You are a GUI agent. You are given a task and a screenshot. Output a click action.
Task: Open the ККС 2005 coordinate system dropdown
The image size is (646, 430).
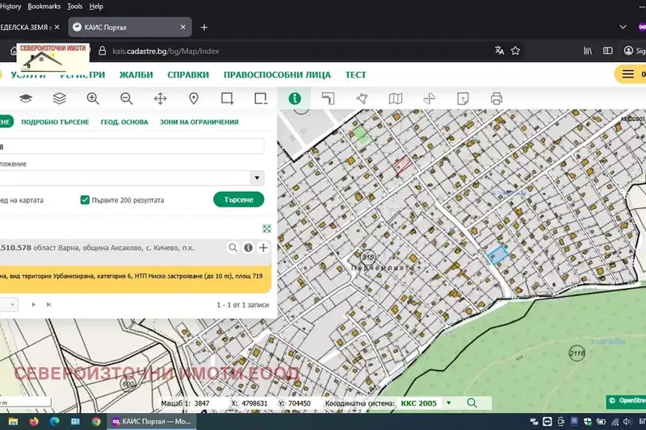pyautogui.click(x=449, y=403)
